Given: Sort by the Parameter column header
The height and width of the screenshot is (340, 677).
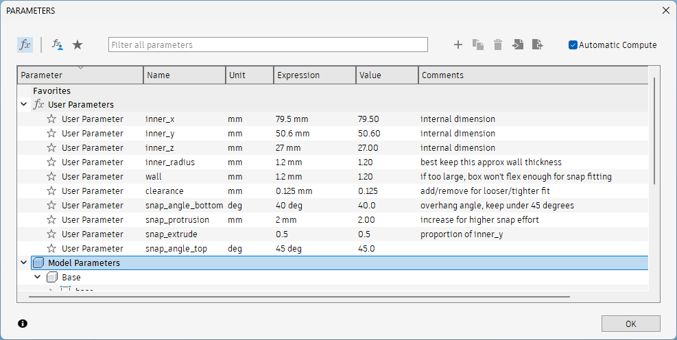Looking at the screenshot, I should [x=80, y=75].
